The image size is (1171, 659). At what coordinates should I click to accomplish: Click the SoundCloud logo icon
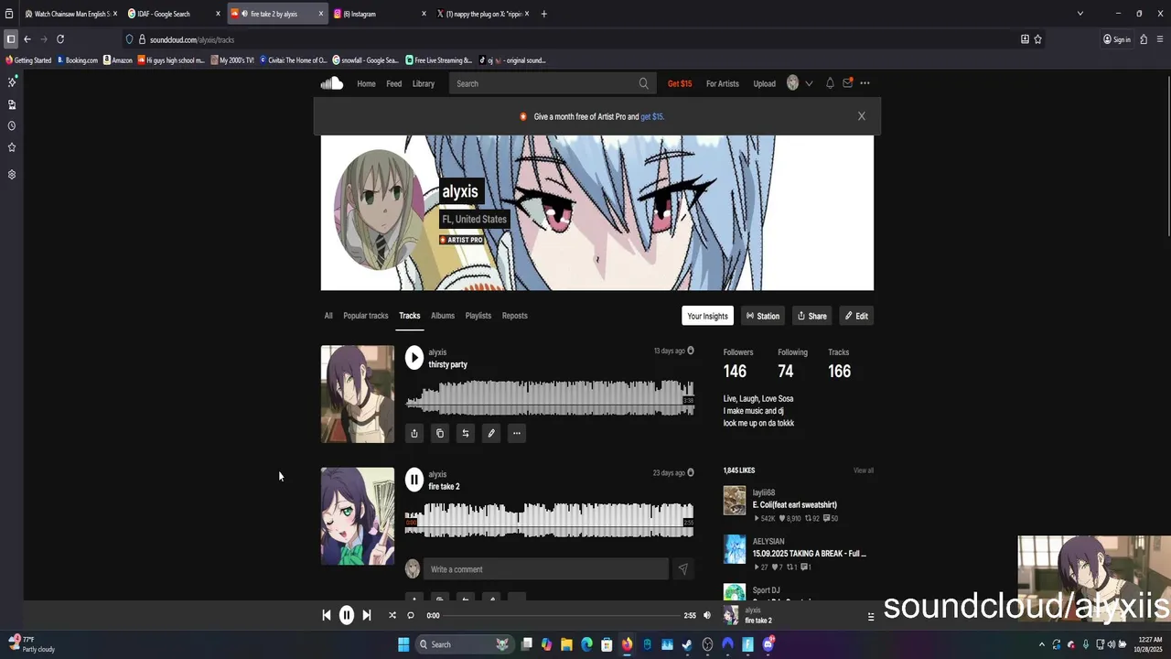332,83
